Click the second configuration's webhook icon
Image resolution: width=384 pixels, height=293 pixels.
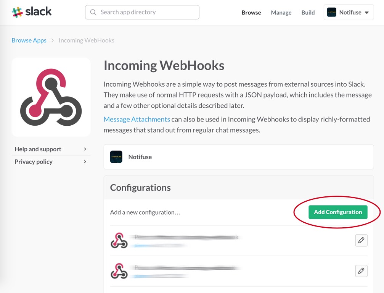(x=119, y=271)
